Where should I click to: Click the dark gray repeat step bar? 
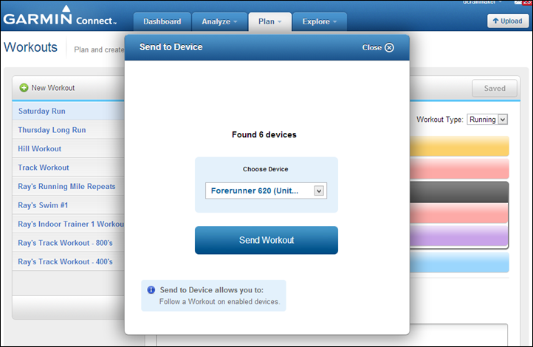[459, 193]
